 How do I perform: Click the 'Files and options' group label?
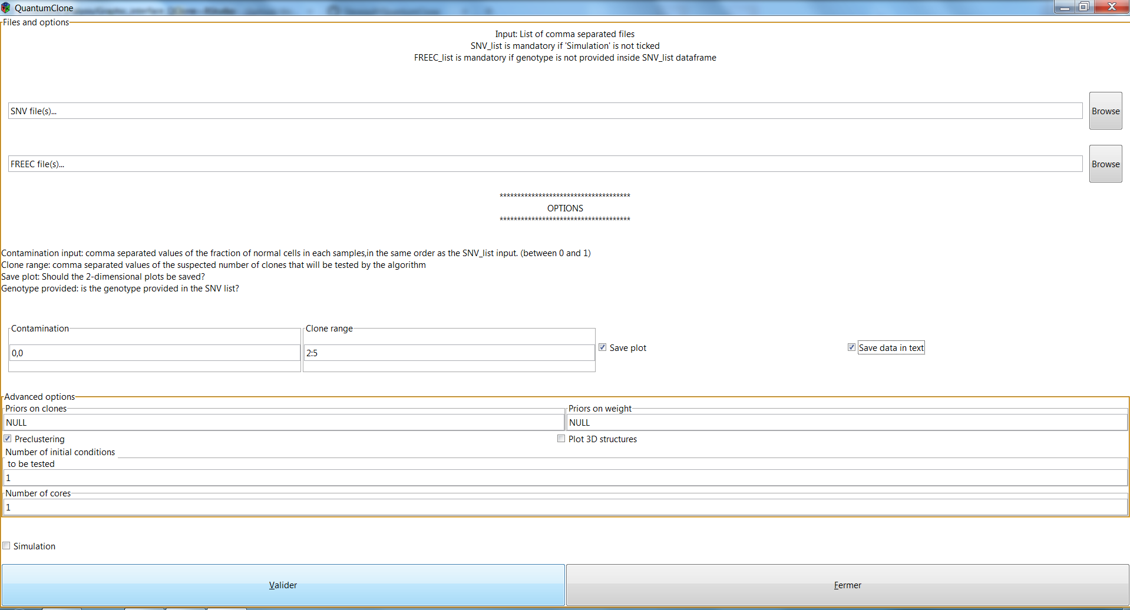pos(36,22)
